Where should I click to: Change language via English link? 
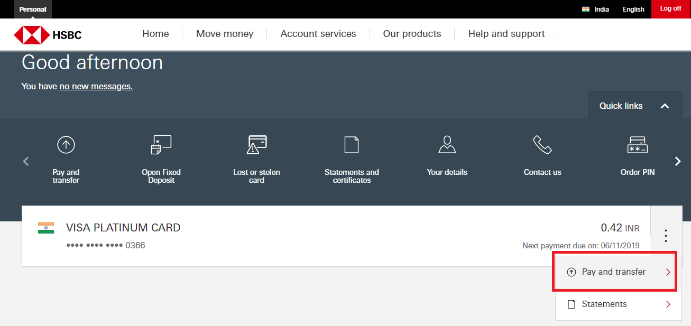click(x=633, y=9)
